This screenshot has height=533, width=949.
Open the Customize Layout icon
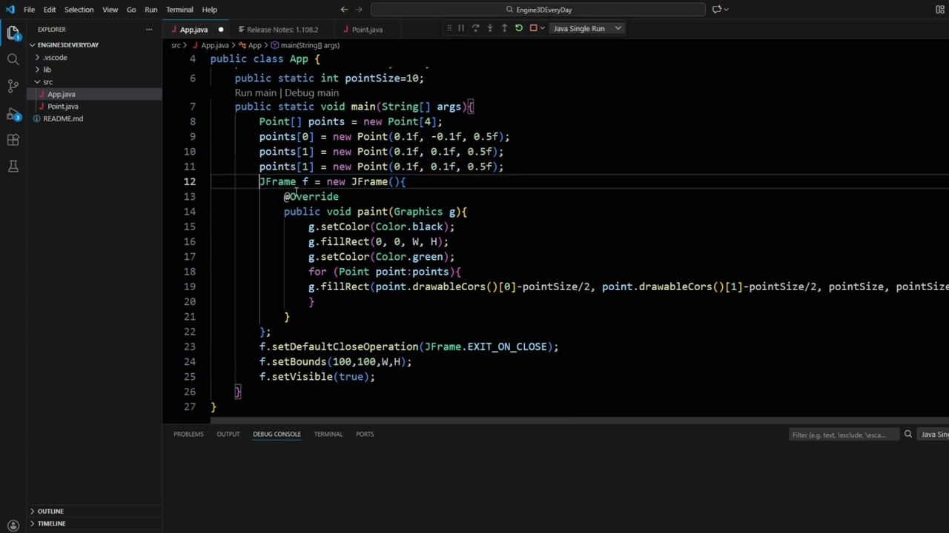[940, 10]
